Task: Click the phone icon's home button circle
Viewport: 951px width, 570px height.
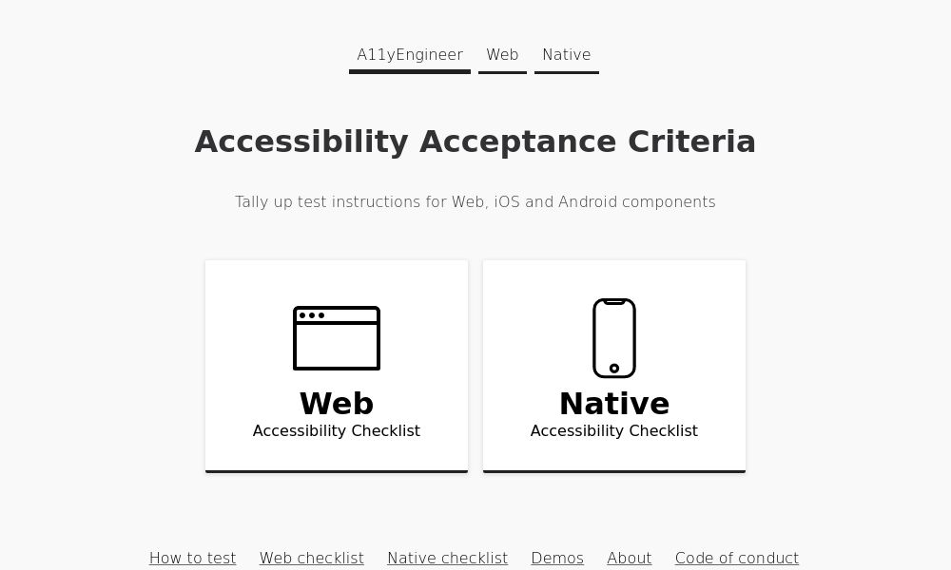Action: [x=614, y=369]
